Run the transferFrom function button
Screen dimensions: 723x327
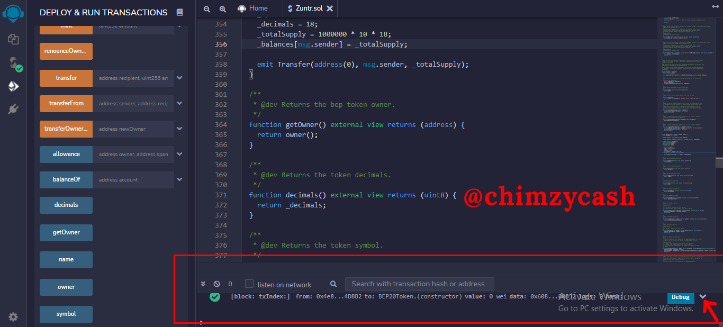tap(66, 103)
